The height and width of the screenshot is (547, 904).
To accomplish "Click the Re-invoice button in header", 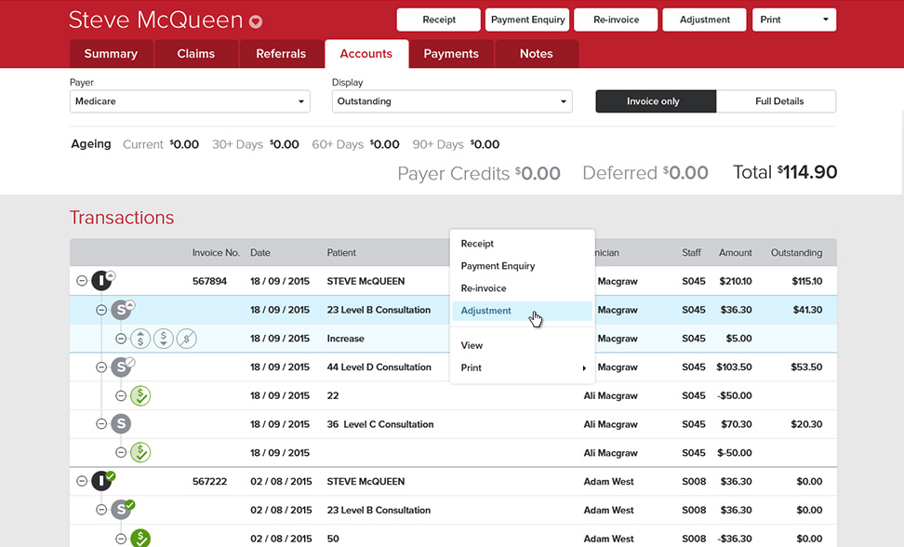I will point(615,20).
